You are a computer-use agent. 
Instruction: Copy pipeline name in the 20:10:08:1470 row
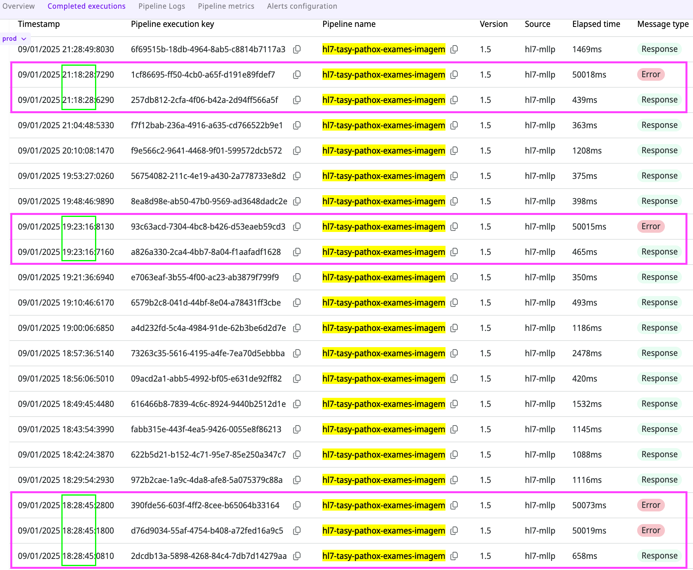(454, 151)
